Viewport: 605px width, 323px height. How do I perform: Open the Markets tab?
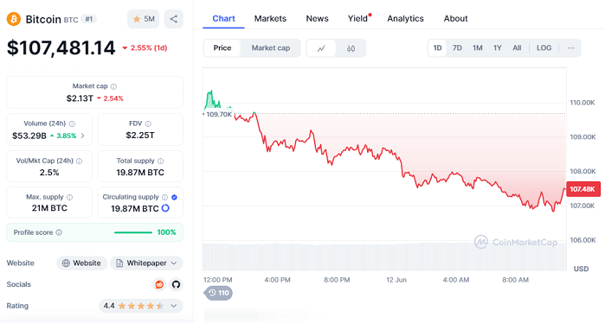click(270, 18)
